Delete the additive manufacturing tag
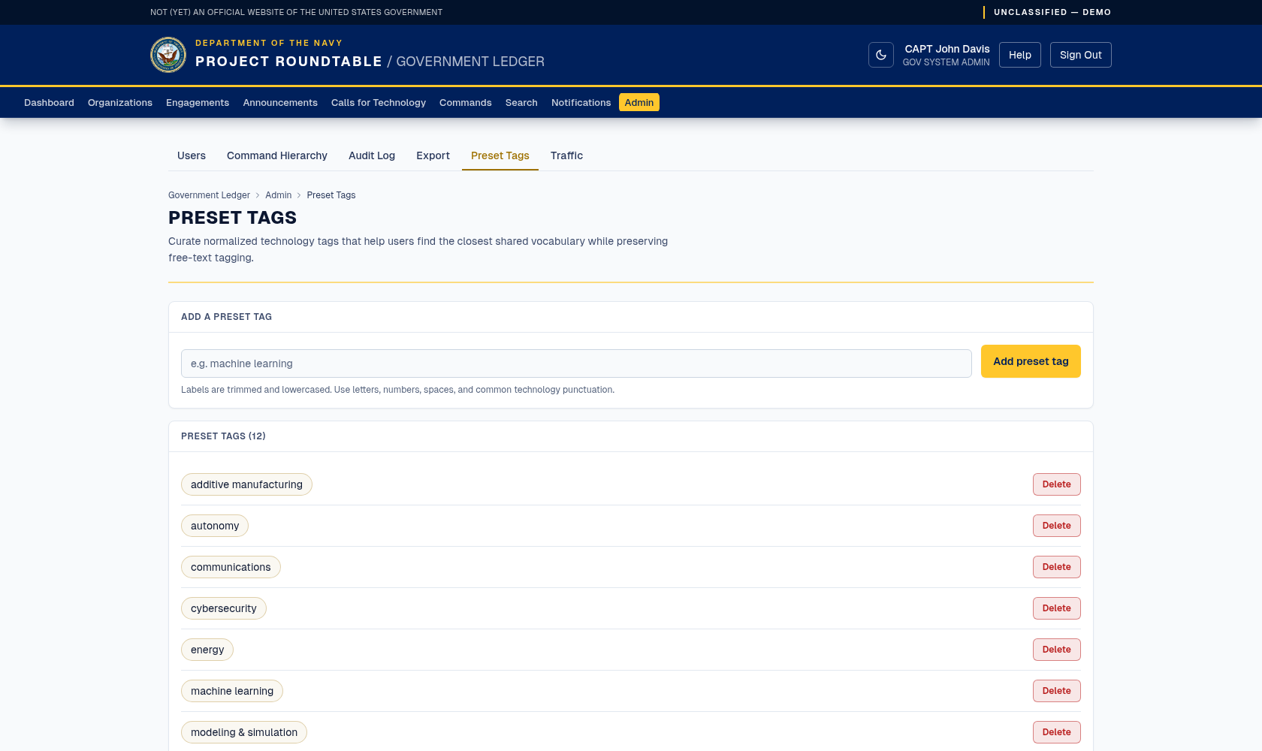Image resolution: width=1262 pixels, height=751 pixels. coord(1057,484)
